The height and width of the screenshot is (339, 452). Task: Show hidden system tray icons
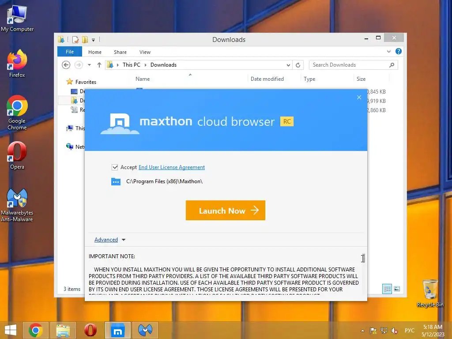coord(362,331)
